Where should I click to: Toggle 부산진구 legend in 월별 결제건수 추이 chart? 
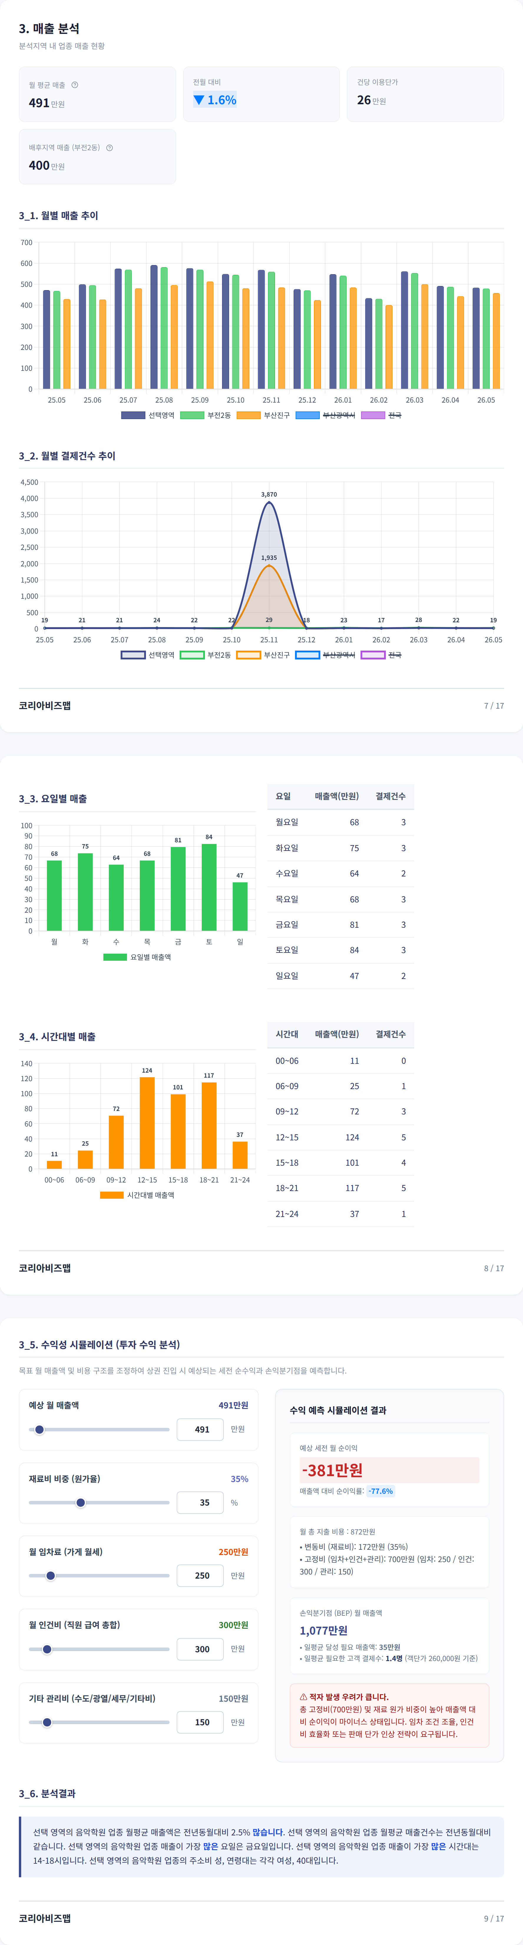tap(263, 655)
